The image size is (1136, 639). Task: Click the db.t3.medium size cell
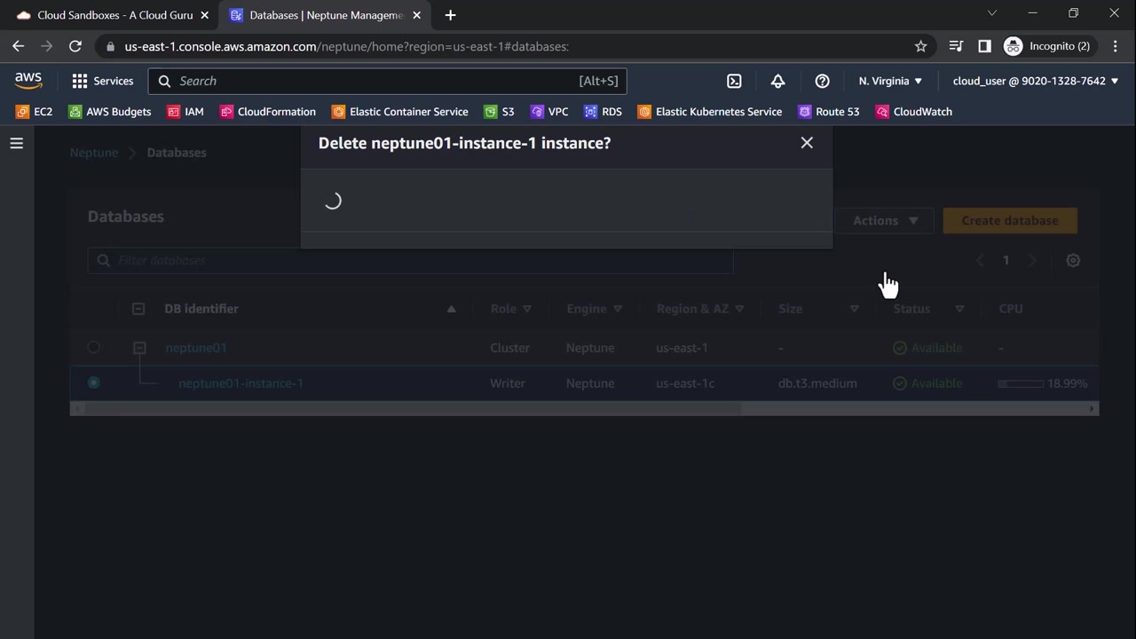pos(817,383)
